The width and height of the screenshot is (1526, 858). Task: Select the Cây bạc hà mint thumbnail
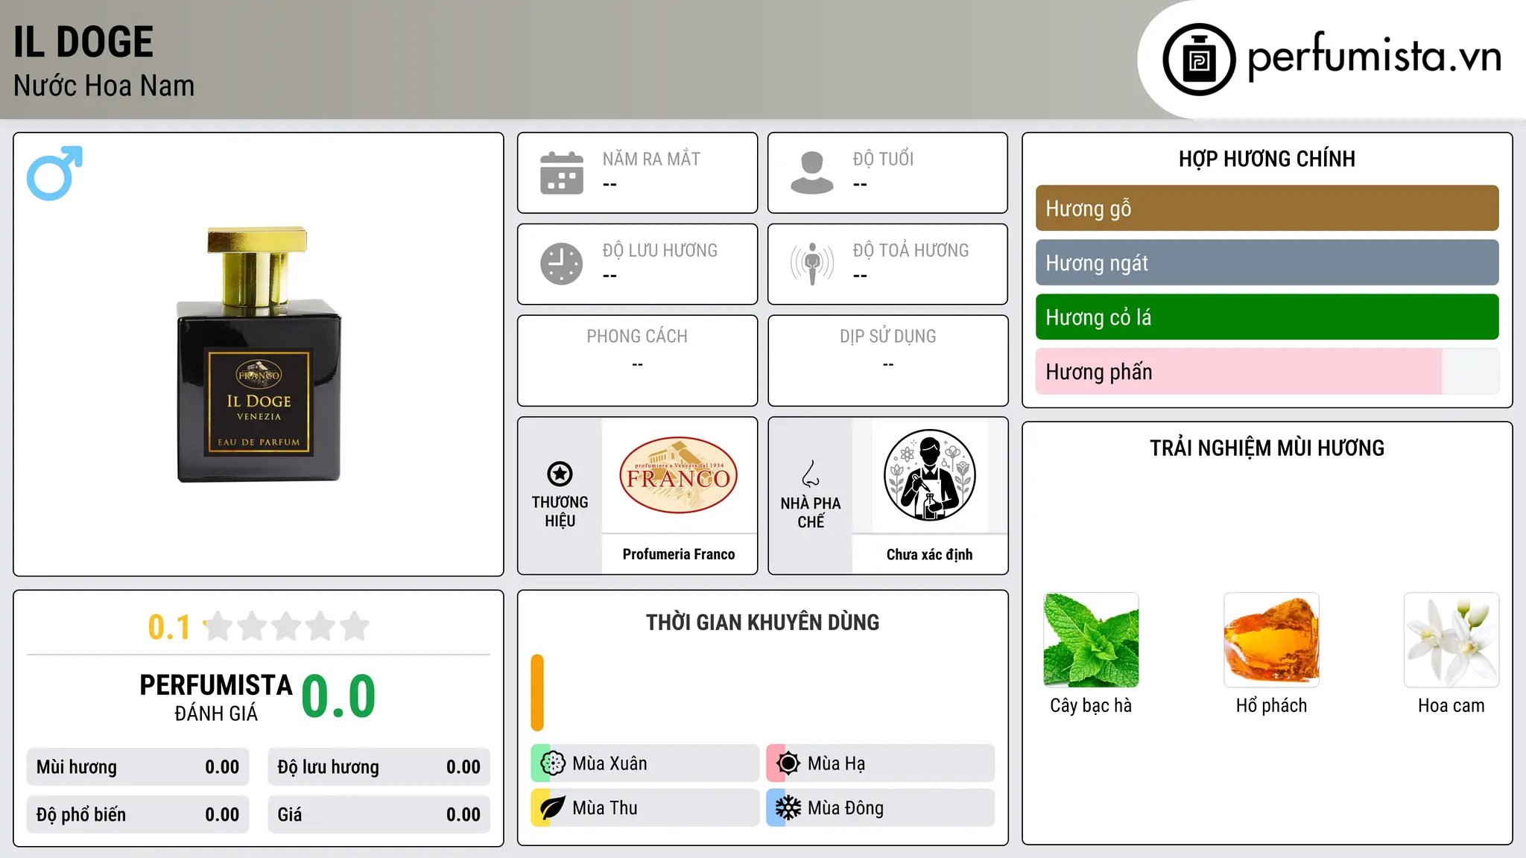point(1091,640)
